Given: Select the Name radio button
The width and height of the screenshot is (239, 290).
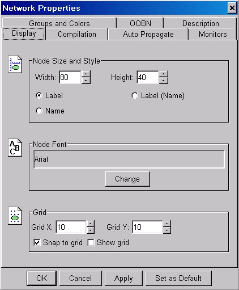Looking at the screenshot, I should pos(39,111).
